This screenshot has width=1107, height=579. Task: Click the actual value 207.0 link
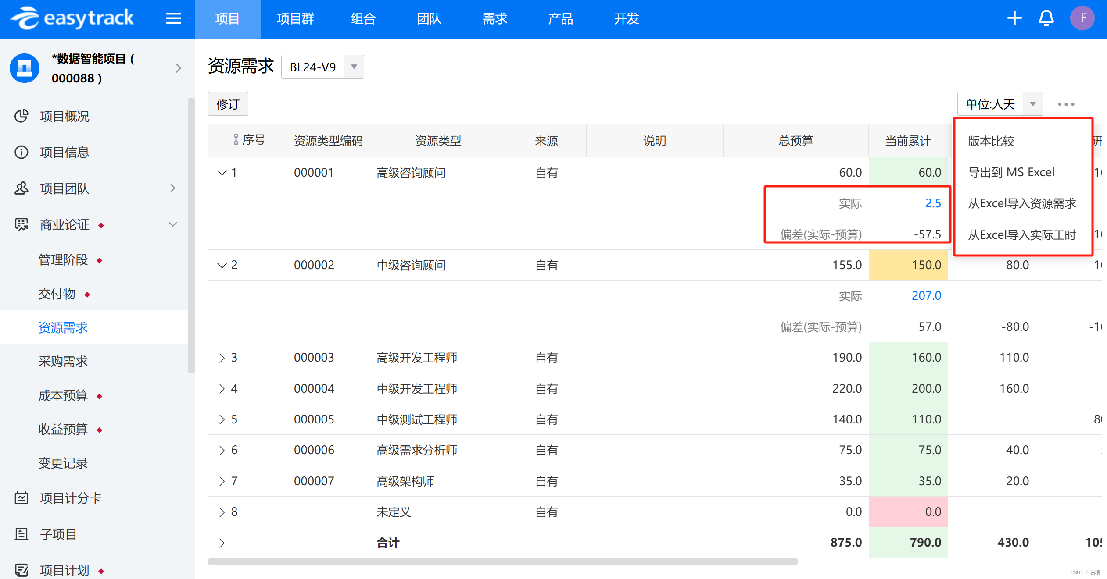(x=926, y=296)
